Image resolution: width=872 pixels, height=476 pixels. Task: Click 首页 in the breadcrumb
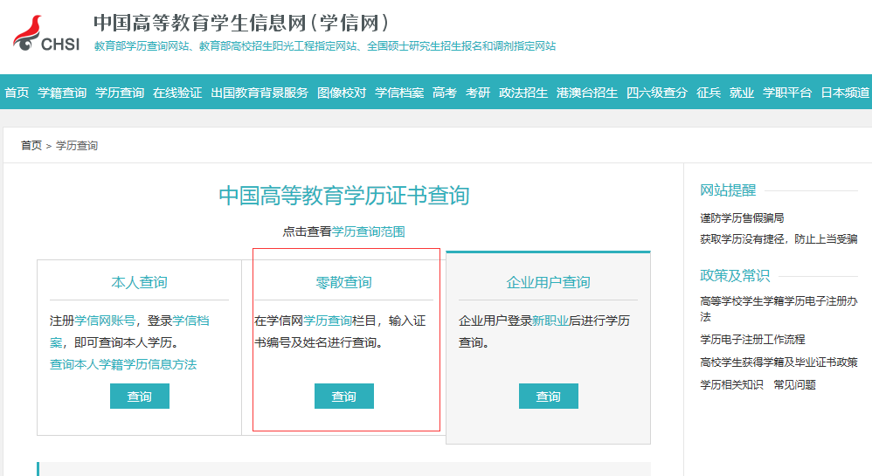[x=31, y=146]
